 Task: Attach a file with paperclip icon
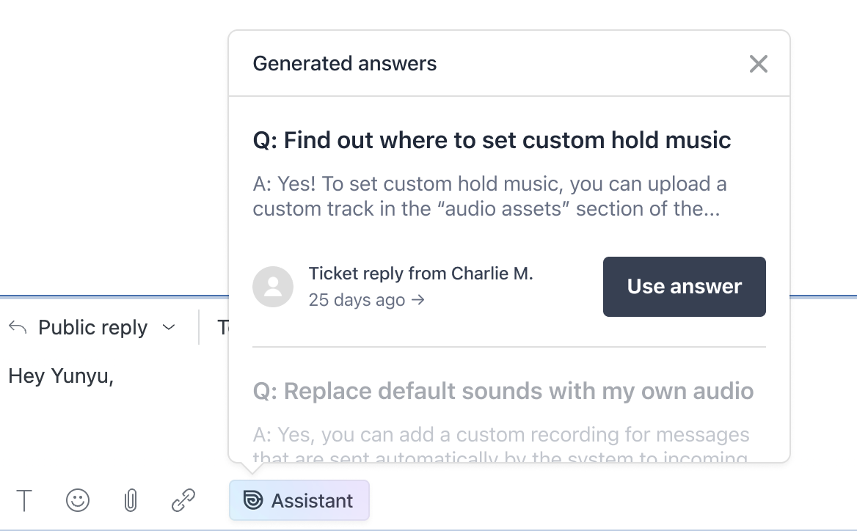coord(130,500)
